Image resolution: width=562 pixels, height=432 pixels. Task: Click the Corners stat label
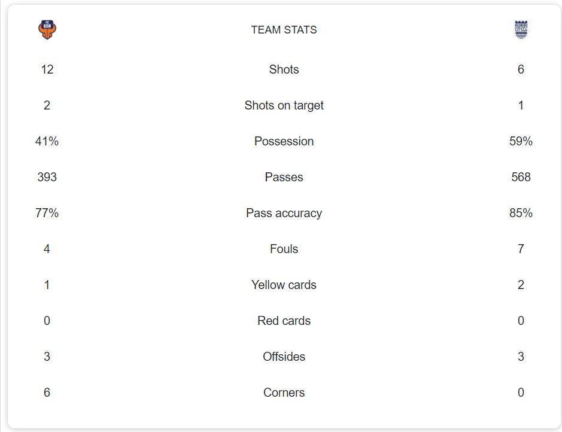tap(284, 393)
